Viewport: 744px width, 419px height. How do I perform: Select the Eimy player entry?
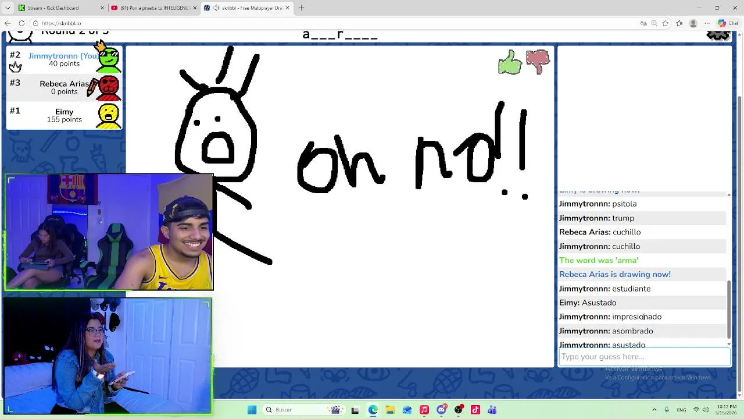click(65, 115)
